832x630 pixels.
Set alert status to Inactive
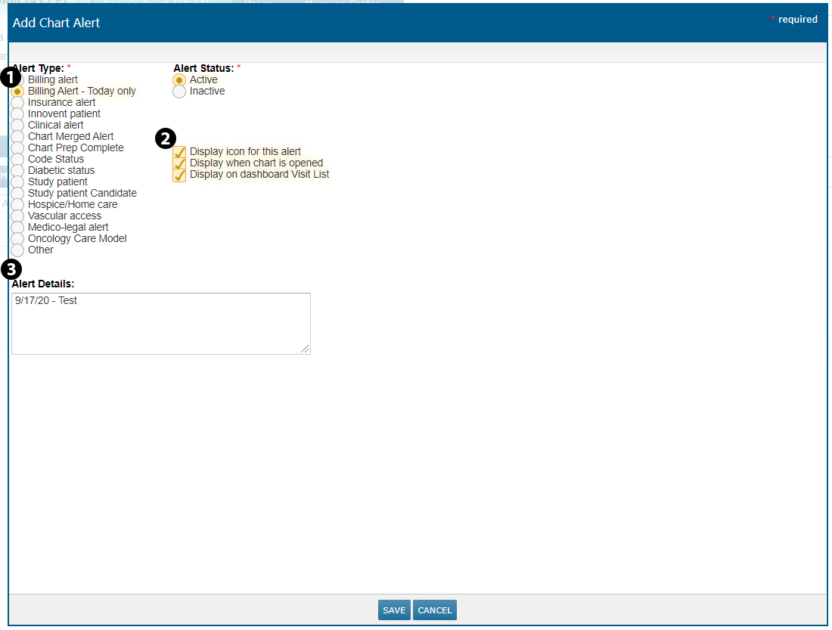tap(179, 92)
